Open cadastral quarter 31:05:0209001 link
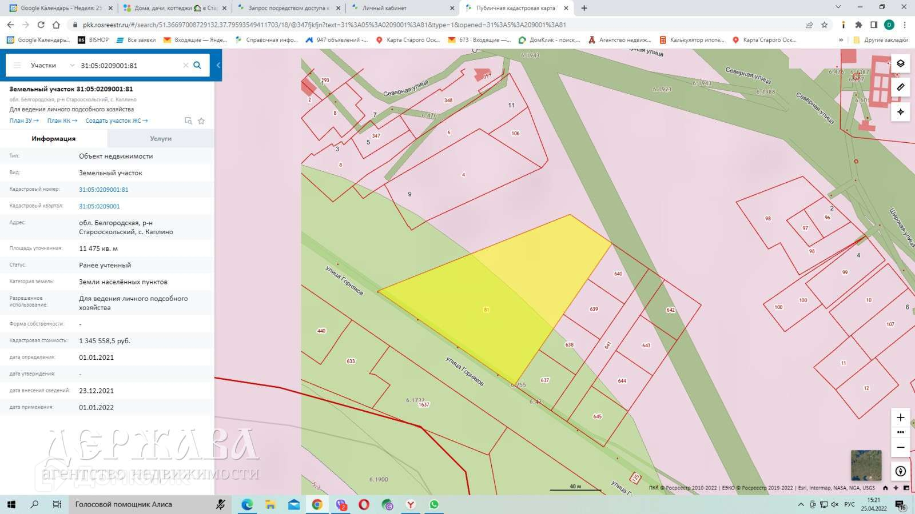The width and height of the screenshot is (915, 514). [100, 206]
